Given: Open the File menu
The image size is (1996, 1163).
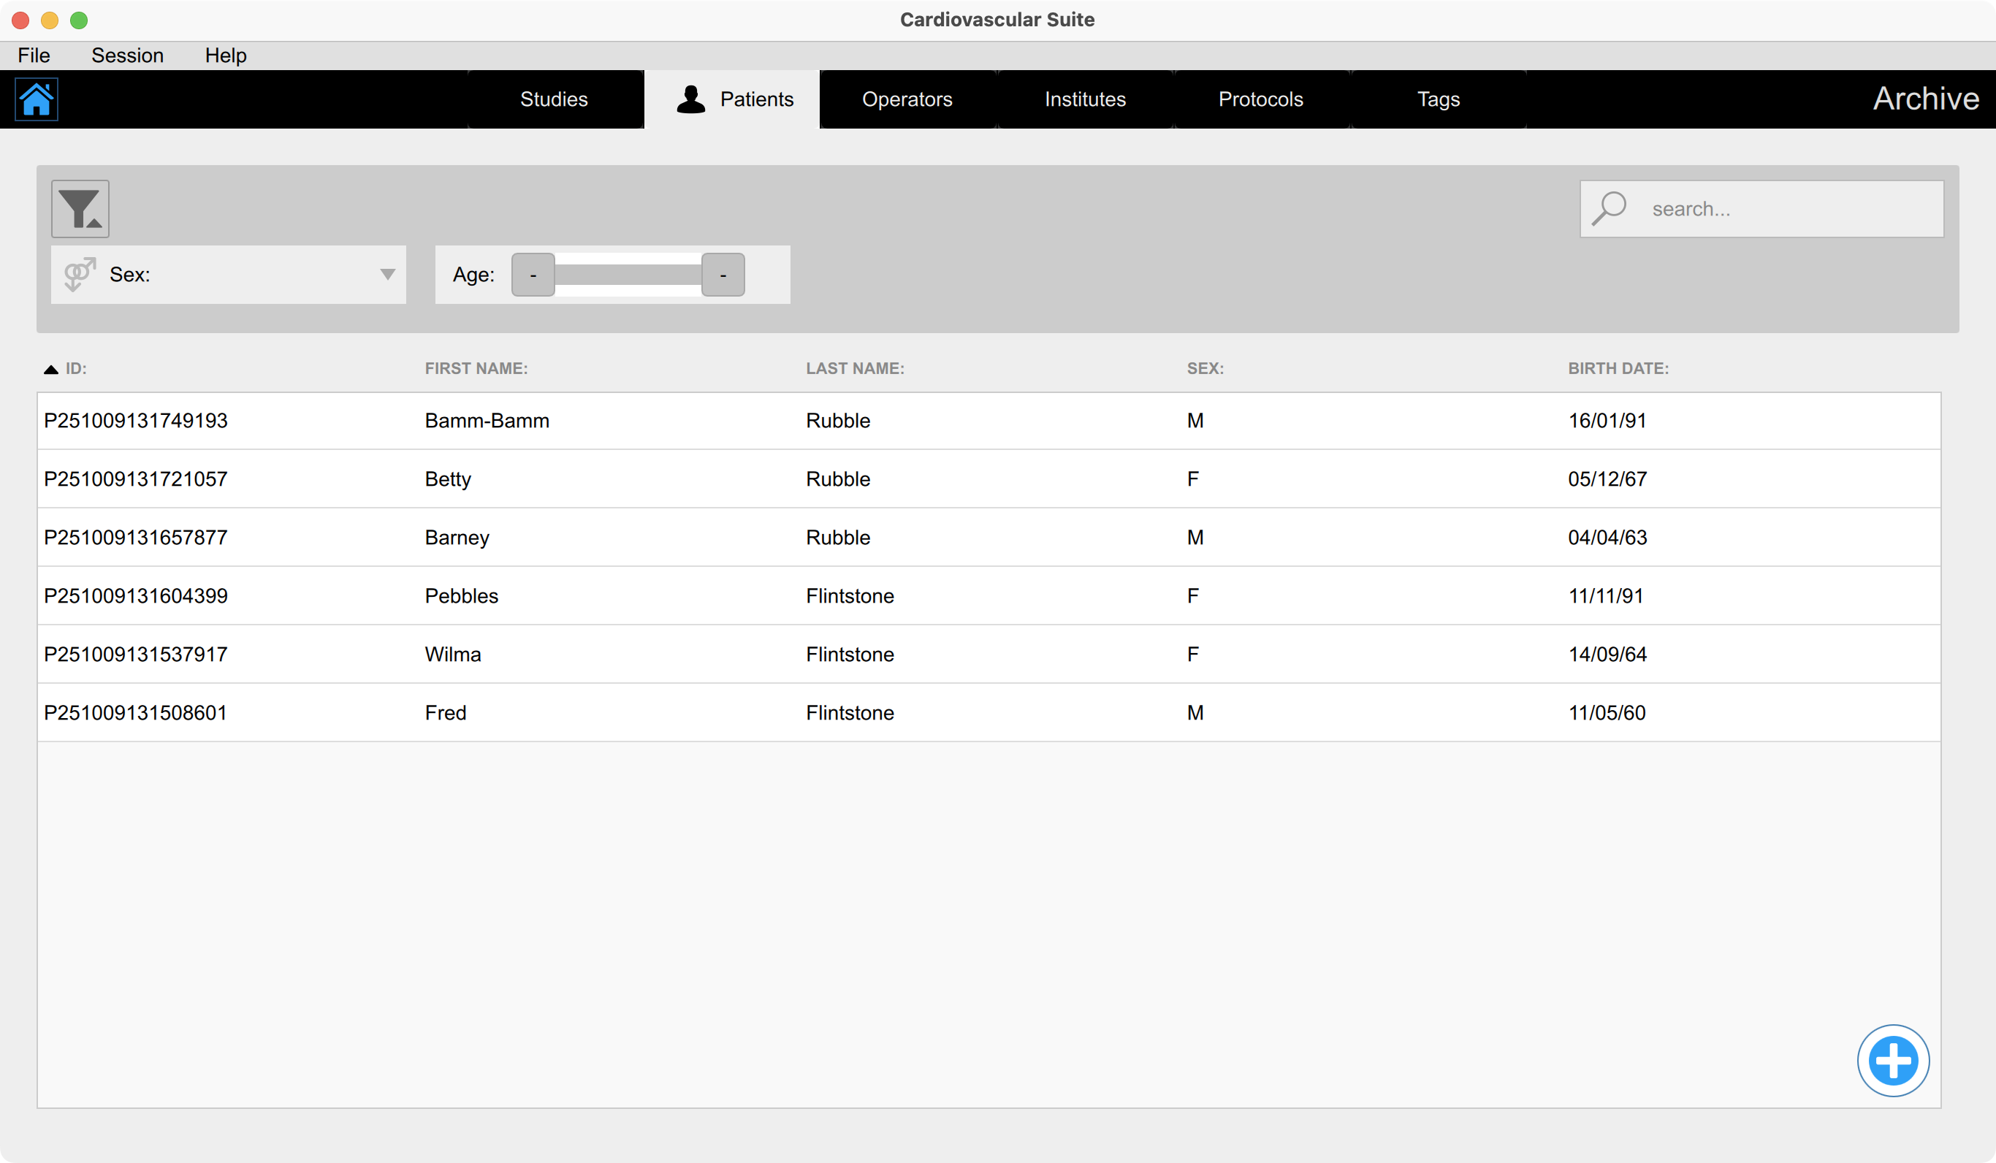Looking at the screenshot, I should [34, 55].
